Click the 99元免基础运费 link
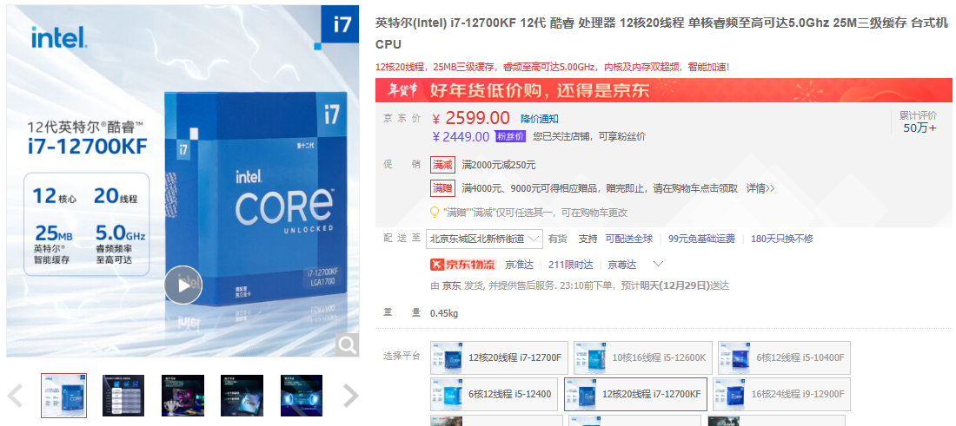Viewport: 956px width, 426px height. (x=701, y=239)
